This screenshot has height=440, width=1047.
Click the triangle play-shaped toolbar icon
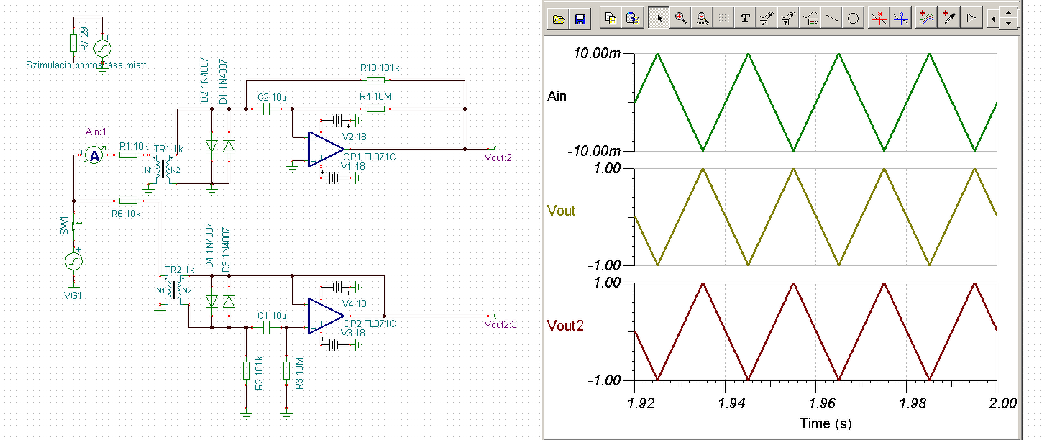(971, 19)
